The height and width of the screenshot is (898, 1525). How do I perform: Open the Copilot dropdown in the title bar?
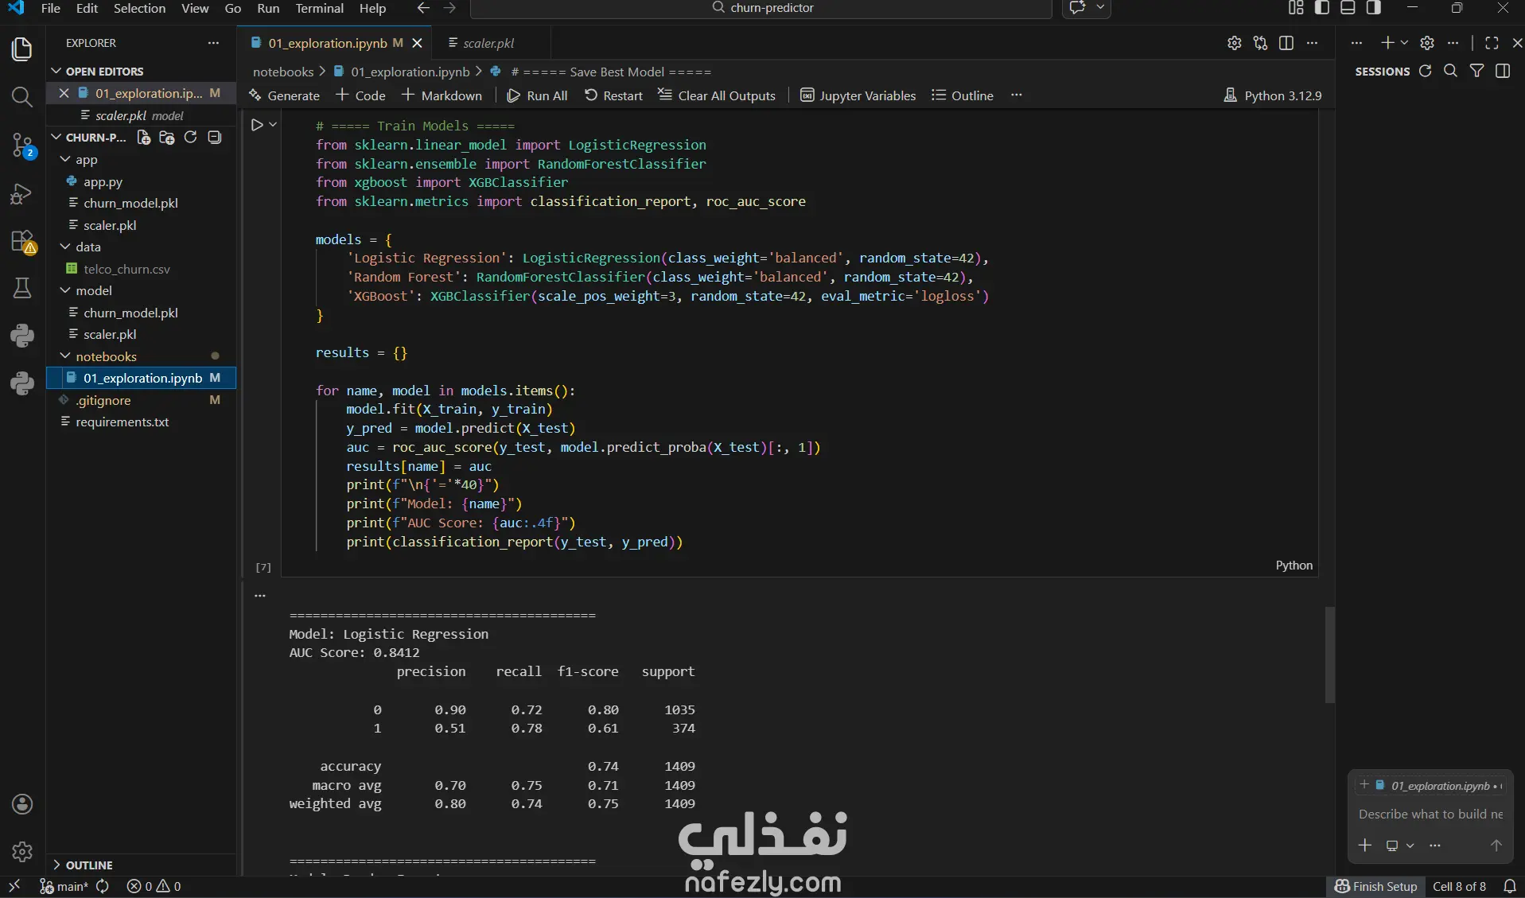click(1101, 8)
